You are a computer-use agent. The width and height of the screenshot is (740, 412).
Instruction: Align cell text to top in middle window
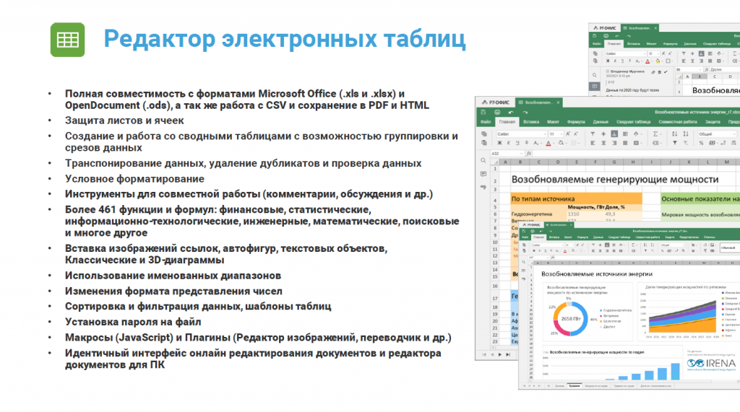593,134
